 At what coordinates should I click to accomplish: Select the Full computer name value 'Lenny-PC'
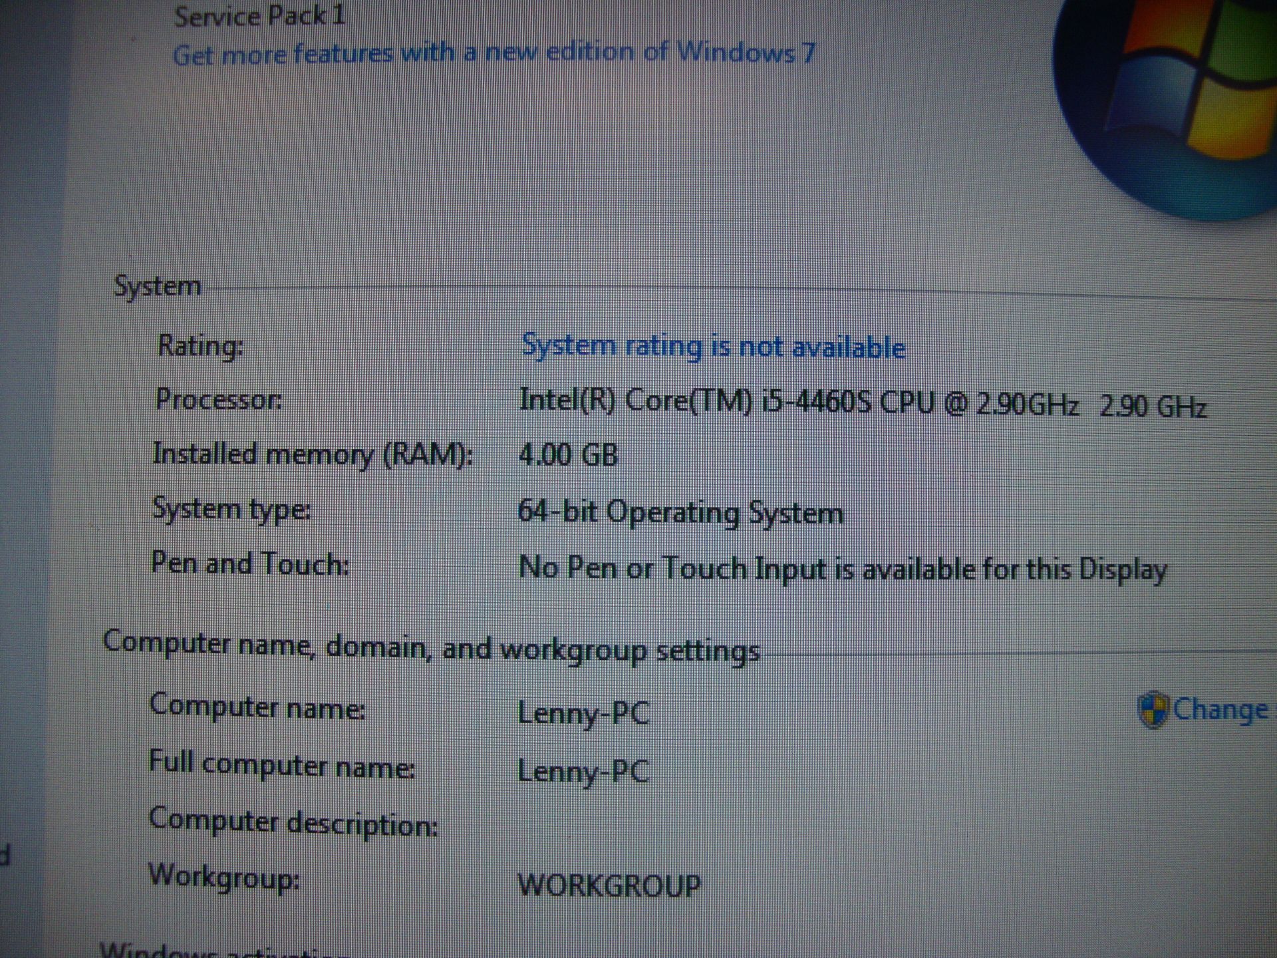coord(583,772)
